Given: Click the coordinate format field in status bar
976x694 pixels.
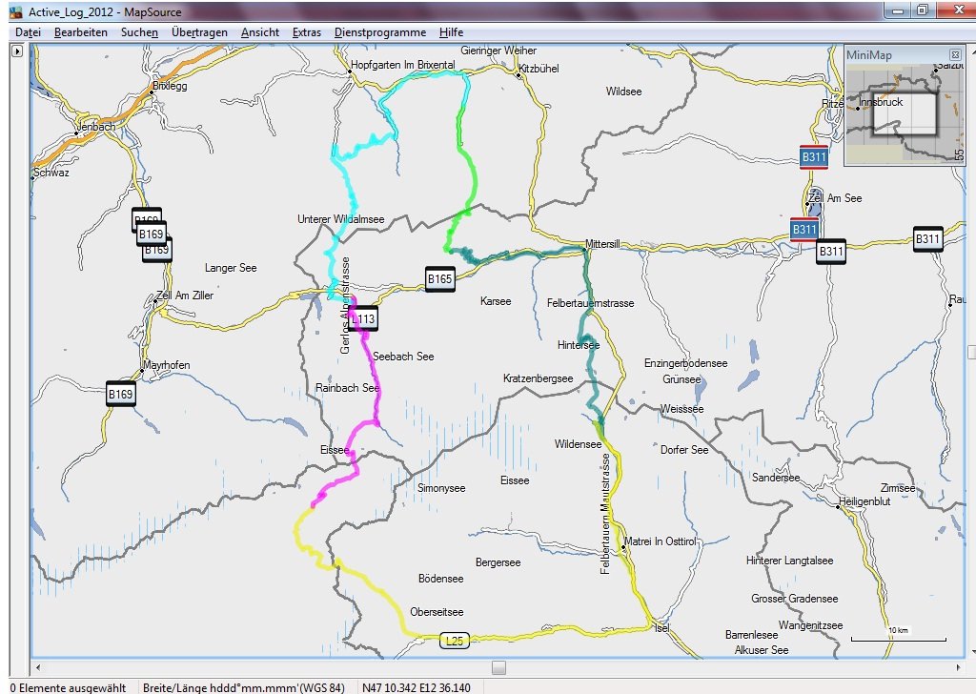Looking at the screenshot, I should (243, 686).
